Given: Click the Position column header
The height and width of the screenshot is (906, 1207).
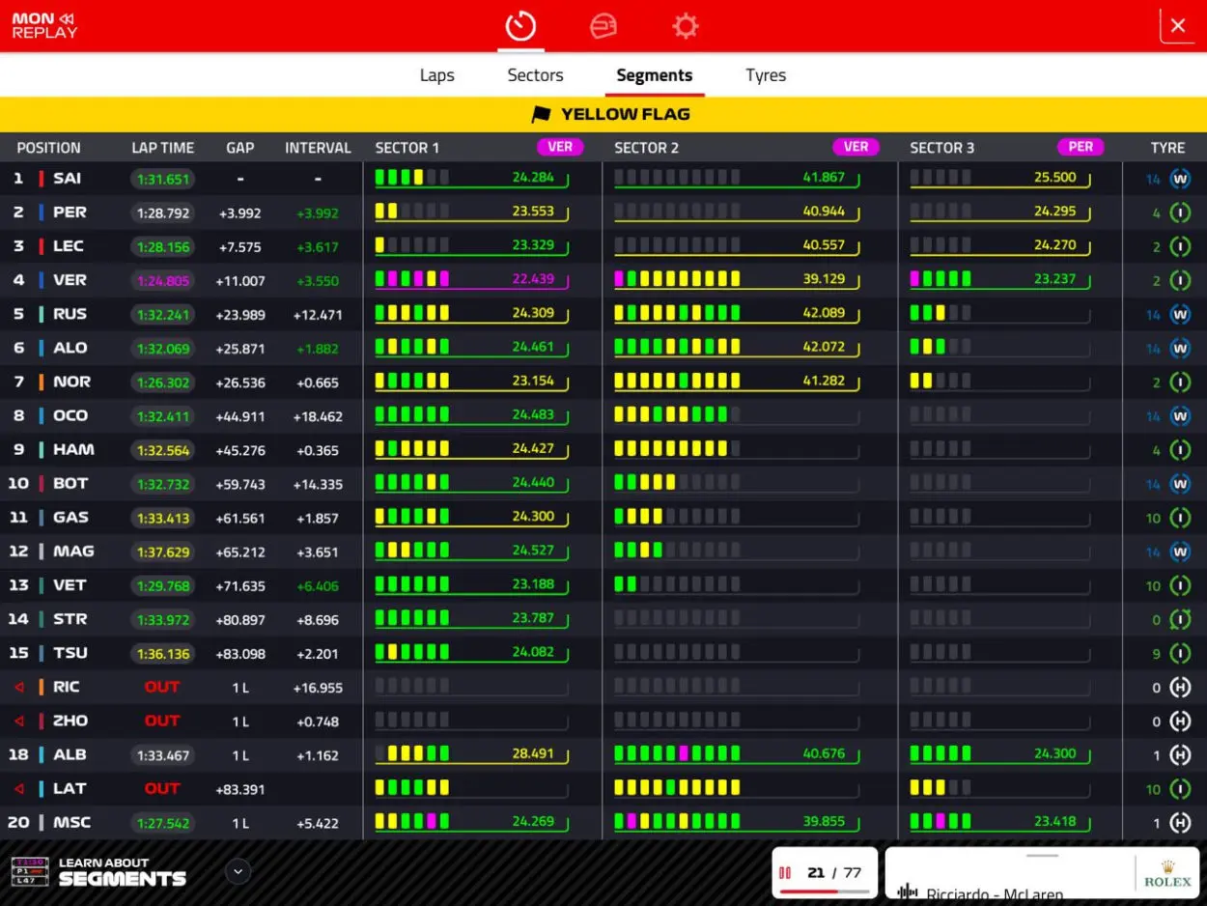Looking at the screenshot, I should click(48, 148).
